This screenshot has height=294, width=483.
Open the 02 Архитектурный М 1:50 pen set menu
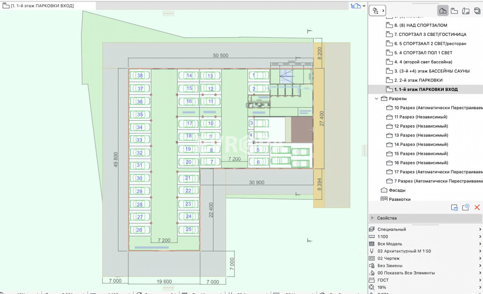click(x=425, y=251)
